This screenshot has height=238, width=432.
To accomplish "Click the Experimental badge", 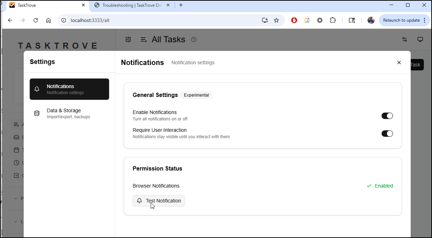I will coord(196,95).
